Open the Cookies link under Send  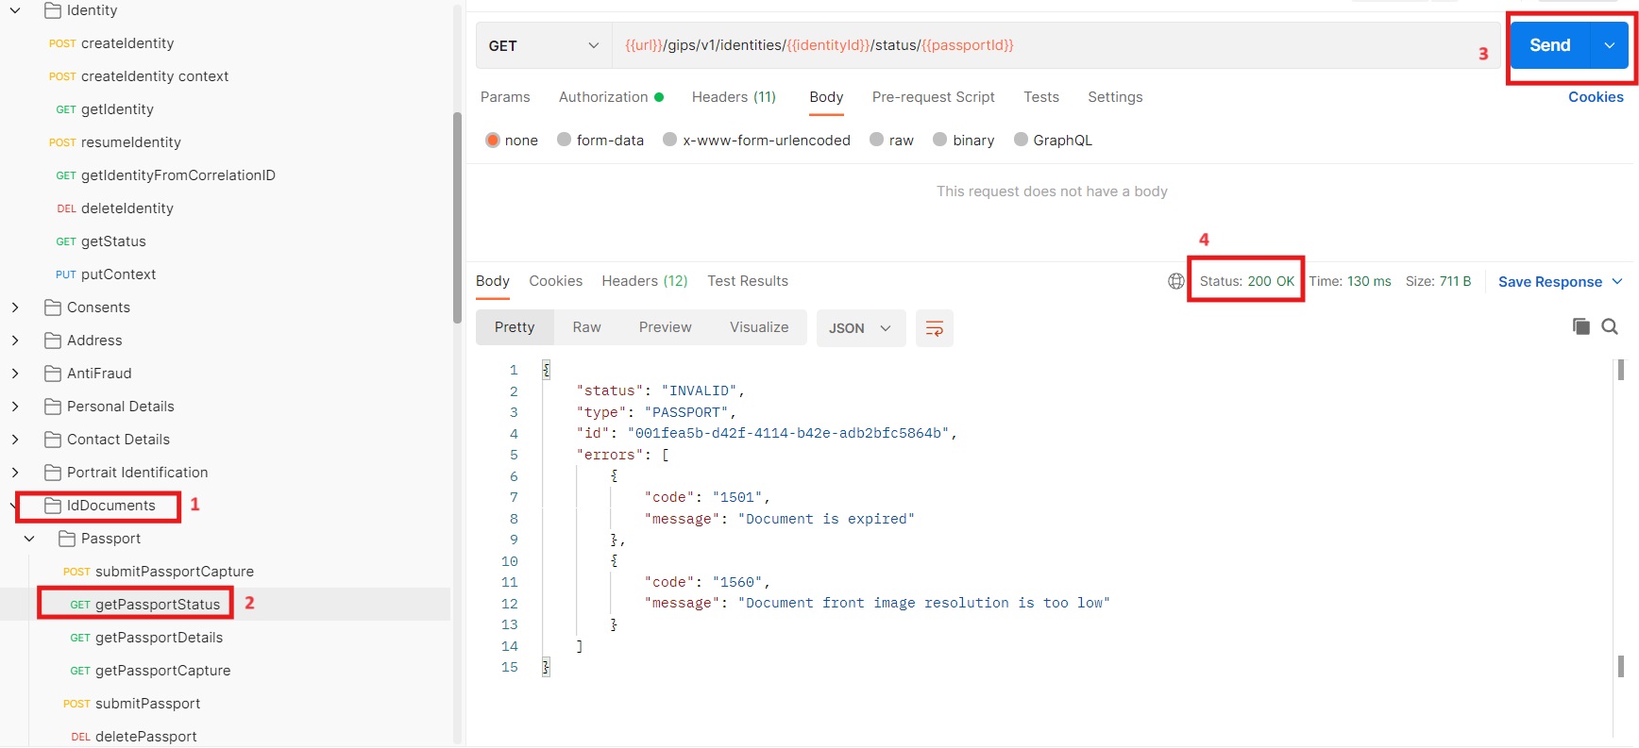click(x=1596, y=97)
